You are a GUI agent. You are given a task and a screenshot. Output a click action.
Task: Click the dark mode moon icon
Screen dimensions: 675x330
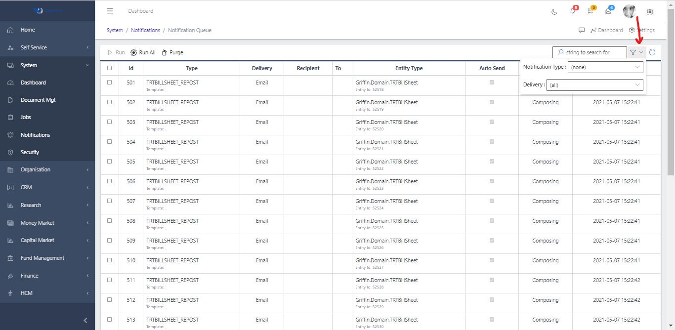[x=553, y=11]
